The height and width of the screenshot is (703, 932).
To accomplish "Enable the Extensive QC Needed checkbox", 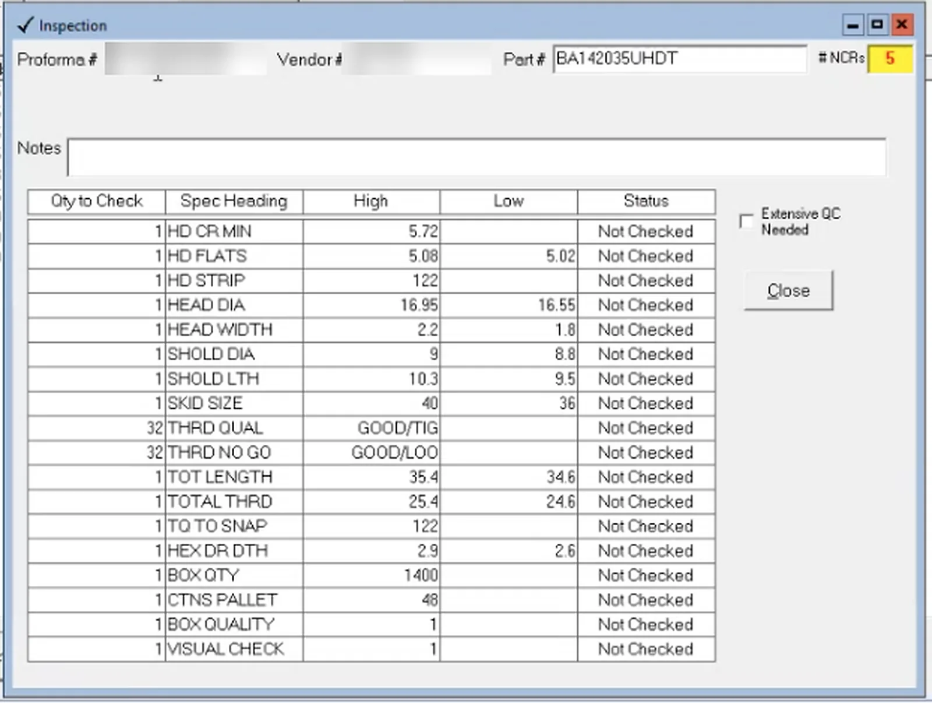I will click(746, 222).
